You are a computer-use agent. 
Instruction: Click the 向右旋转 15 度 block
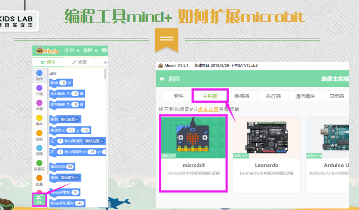67,94
